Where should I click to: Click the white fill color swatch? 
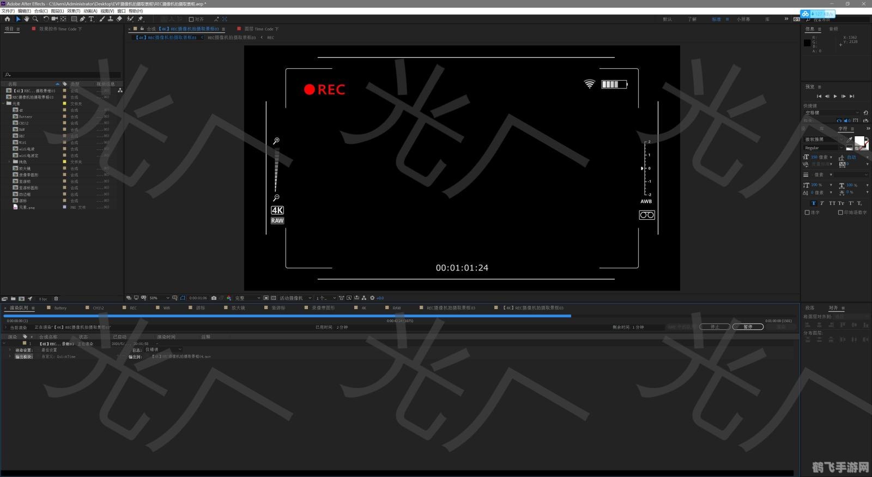(x=859, y=141)
